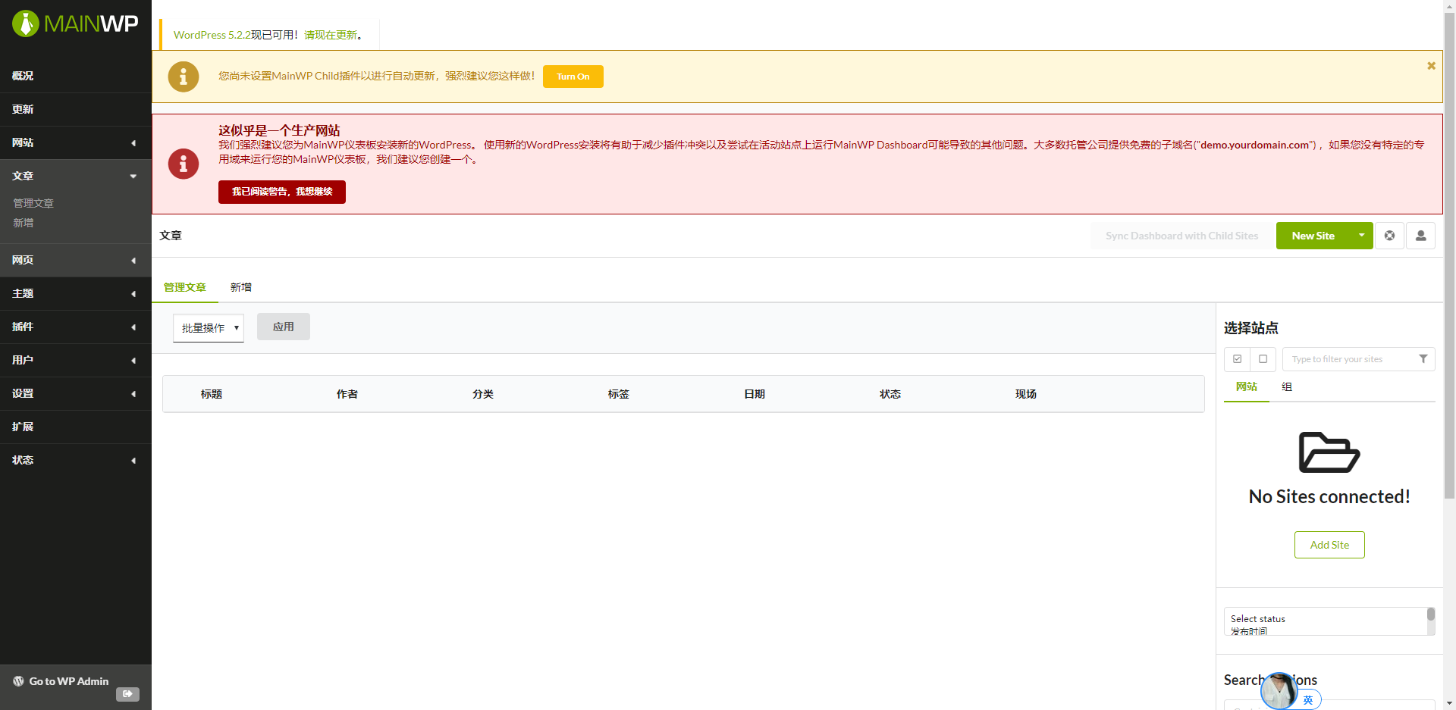Open the WordPress 5.2.2 link
The height and width of the screenshot is (710, 1456).
(212, 35)
